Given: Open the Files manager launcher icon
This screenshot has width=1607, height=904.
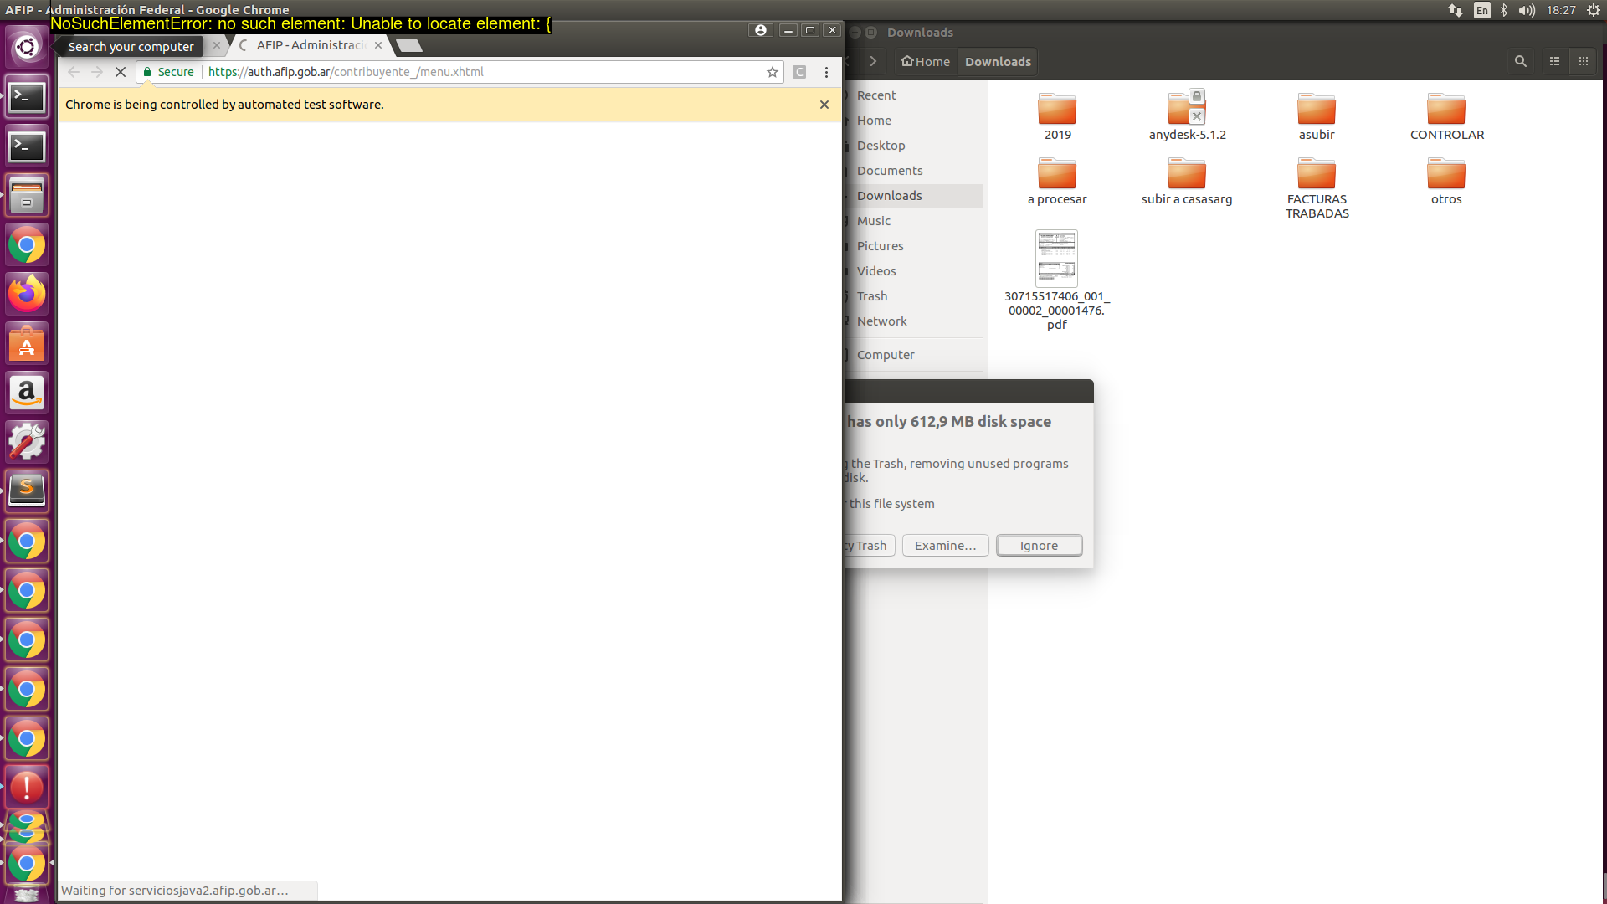Looking at the screenshot, I should (x=27, y=197).
